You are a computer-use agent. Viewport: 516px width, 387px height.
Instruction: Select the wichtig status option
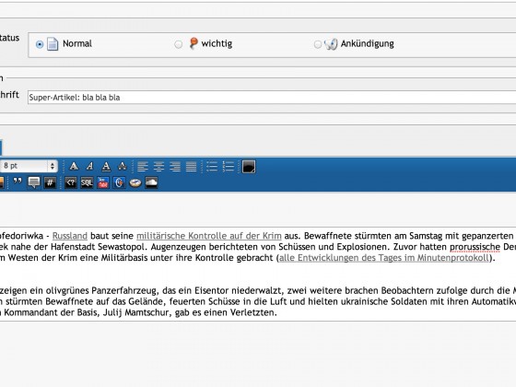click(x=178, y=44)
